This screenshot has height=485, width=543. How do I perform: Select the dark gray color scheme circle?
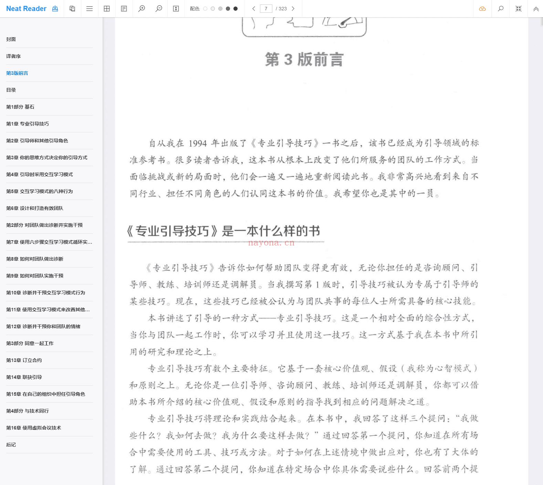click(228, 9)
